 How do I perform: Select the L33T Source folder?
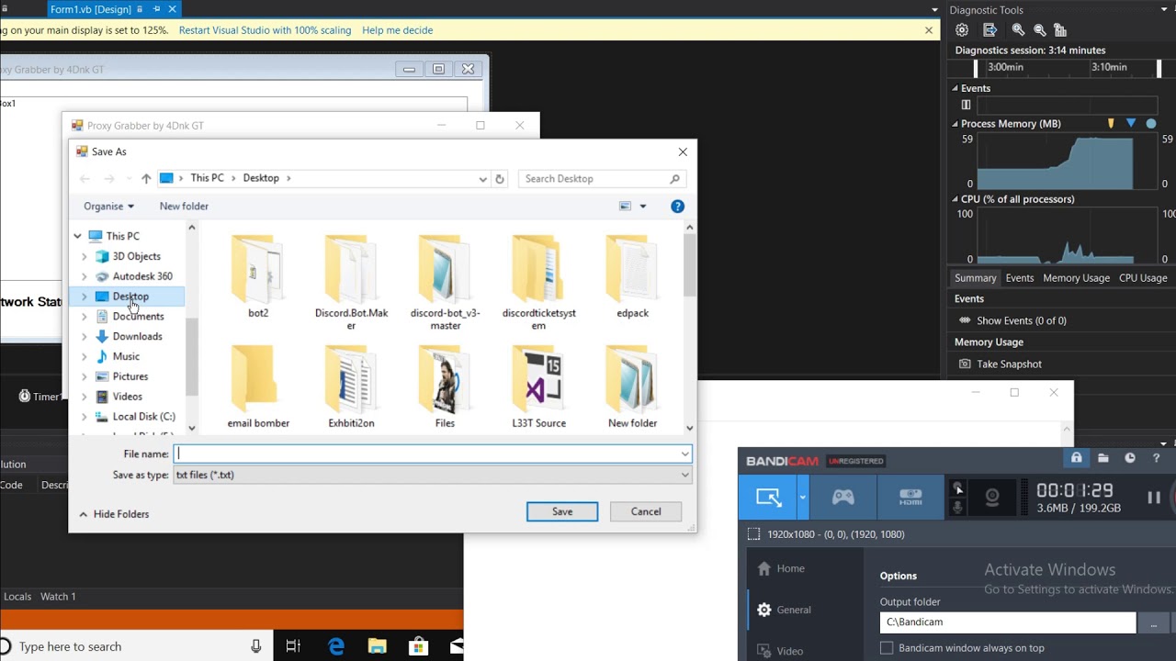tap(538, 387)
